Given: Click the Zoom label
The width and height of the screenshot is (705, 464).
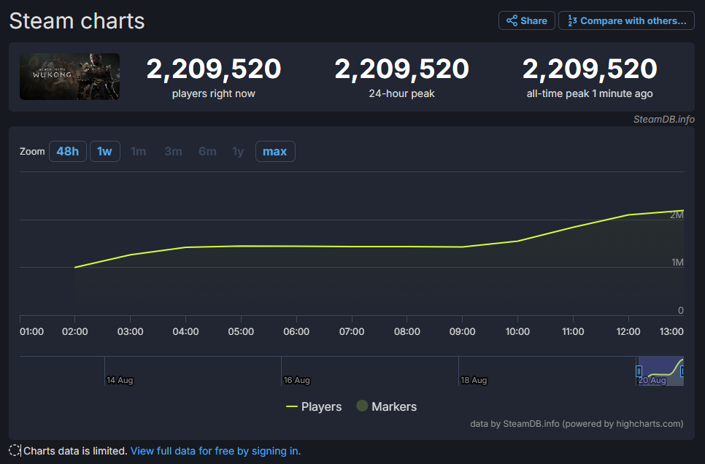Looking at the screenshot, I should [32, 152].
